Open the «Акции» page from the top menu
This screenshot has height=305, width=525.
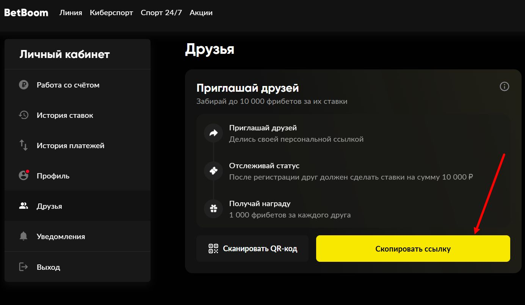[201, 13]
